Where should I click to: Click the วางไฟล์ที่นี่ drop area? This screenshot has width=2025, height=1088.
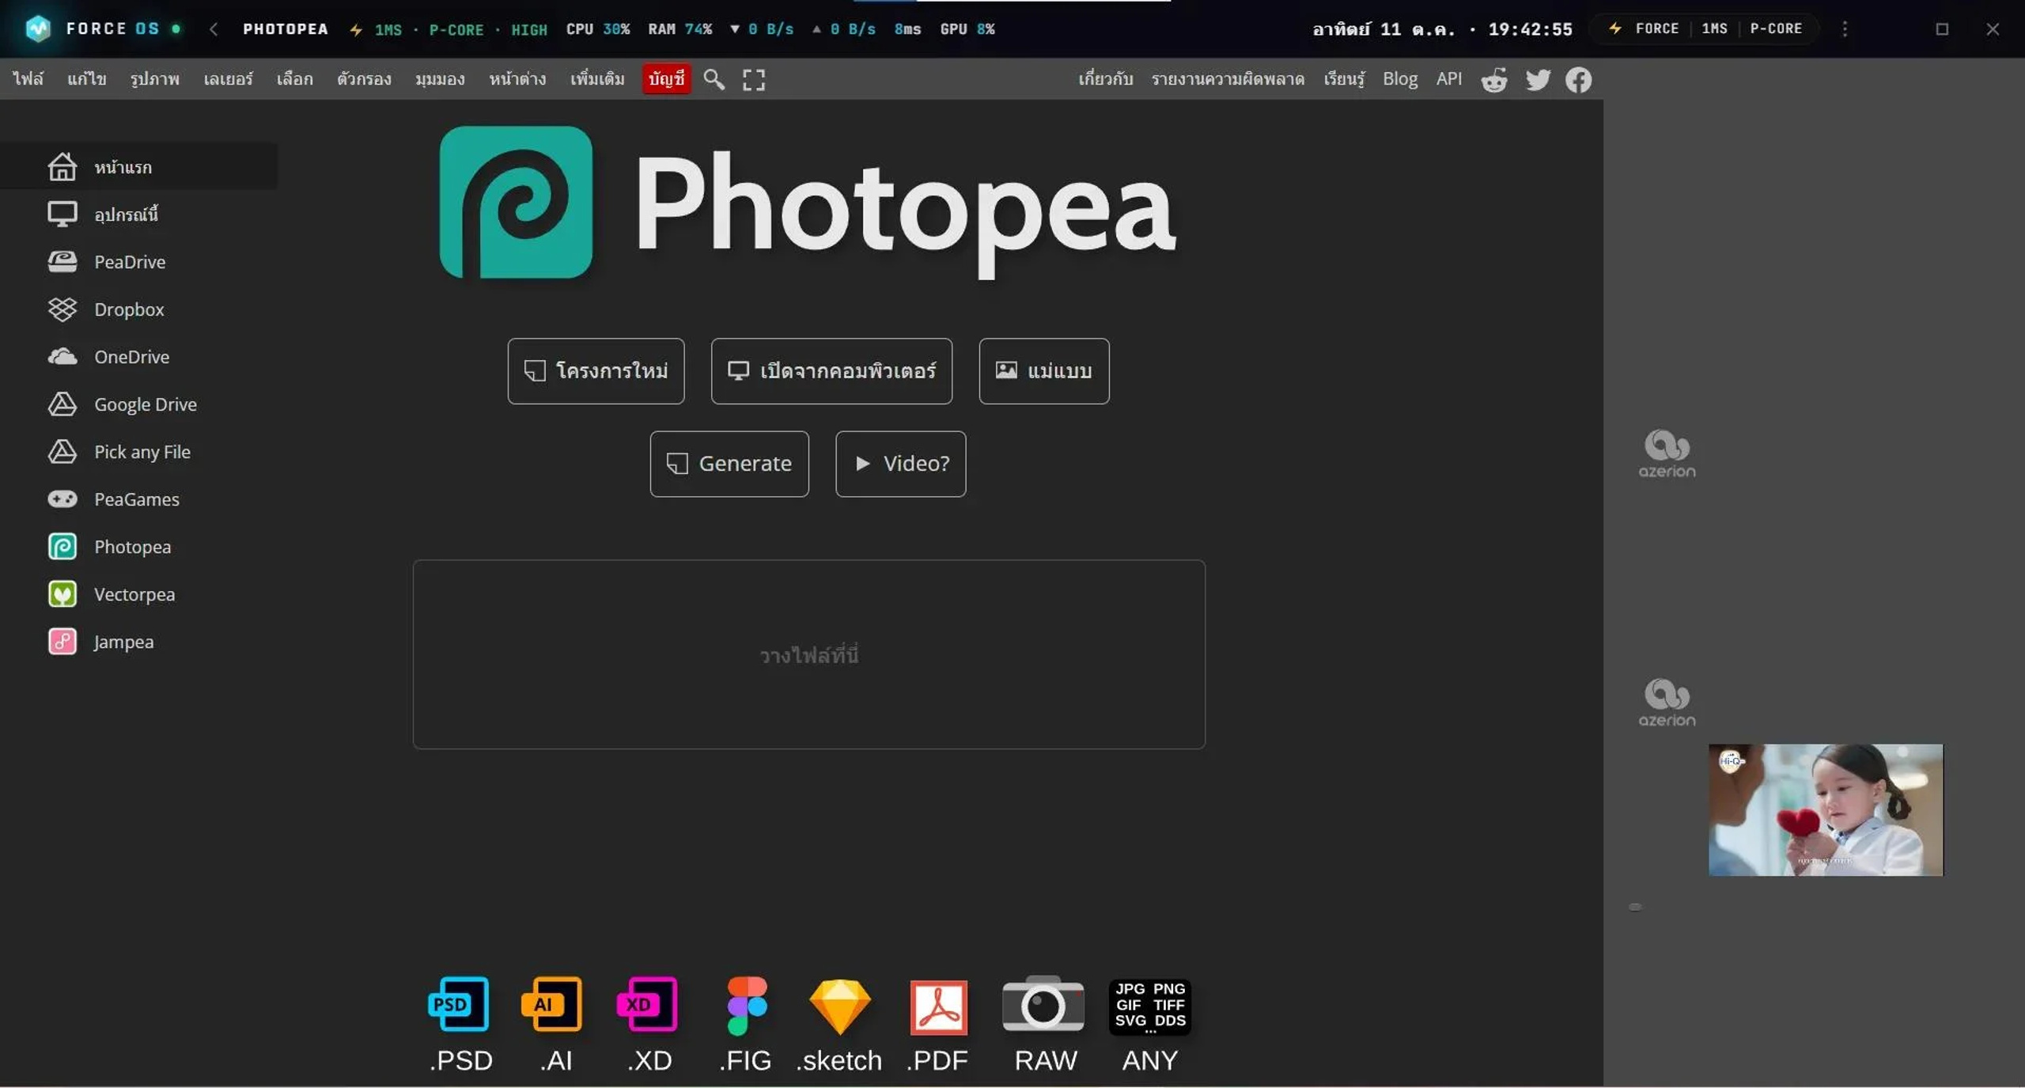click(x=808, y=654)
